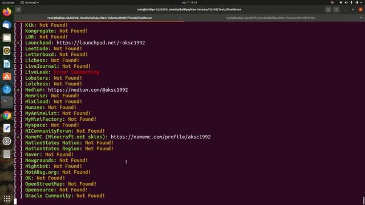Open the disk drive icon in dock
This screenshot has width=365, height=205.
[7, 154]
